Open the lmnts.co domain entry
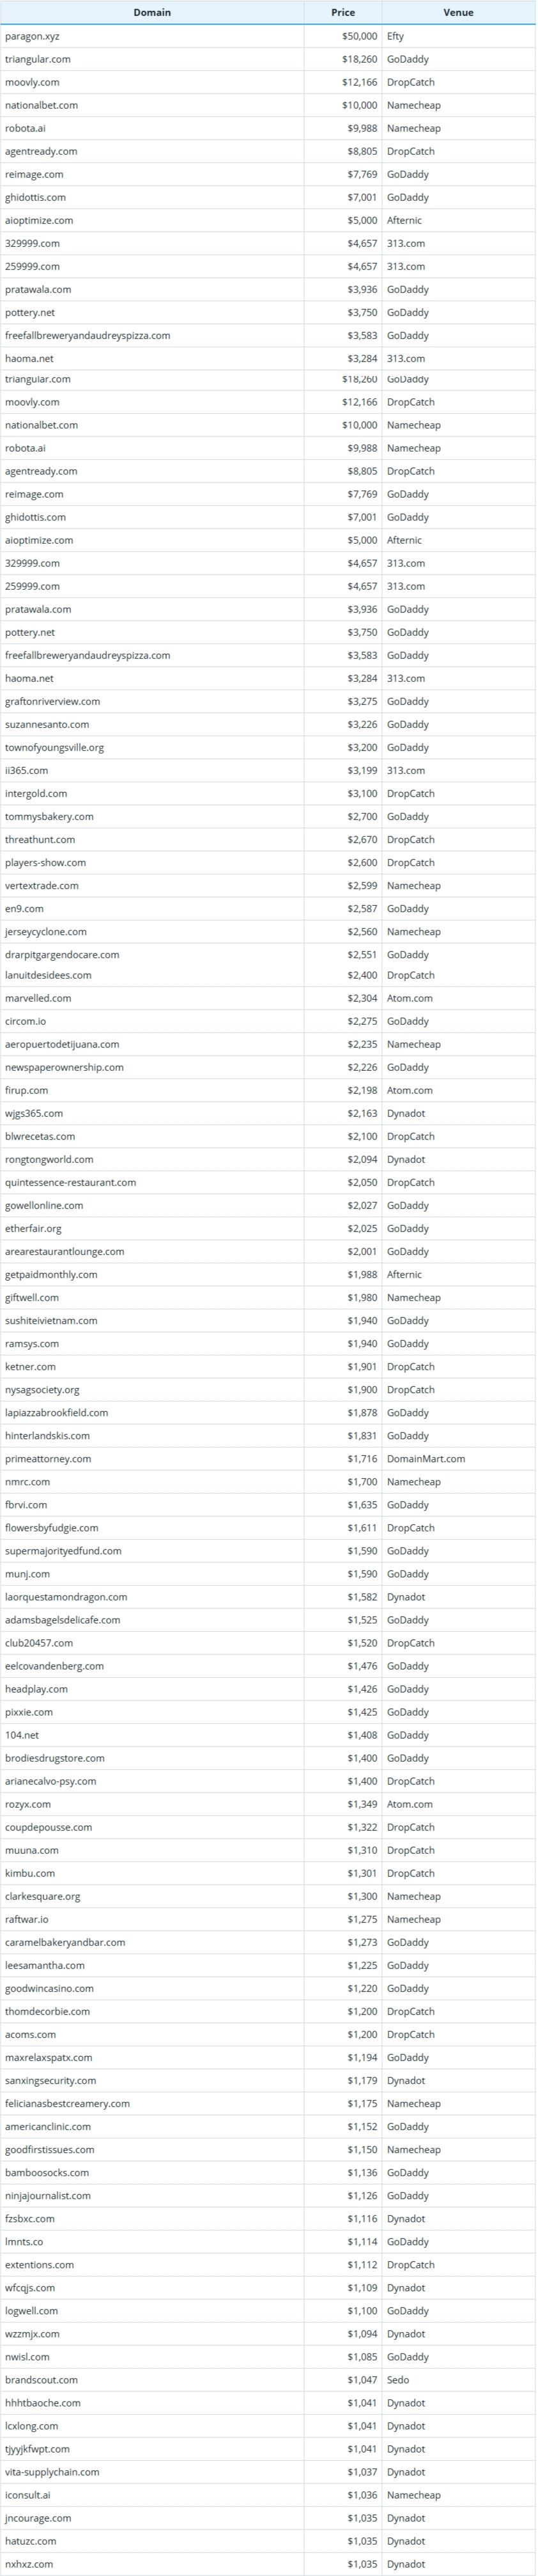This screenshot has height=2576, width=538. coord(24,2241)
